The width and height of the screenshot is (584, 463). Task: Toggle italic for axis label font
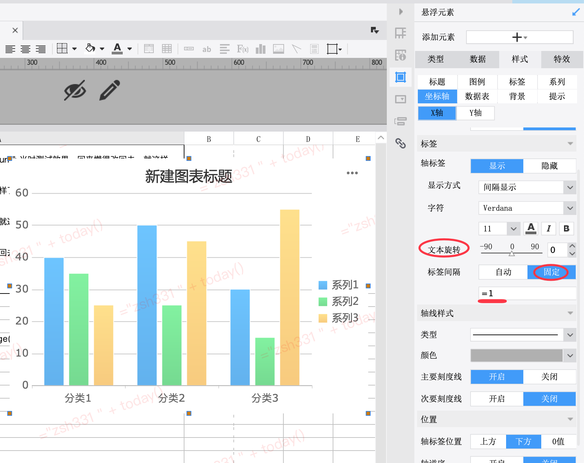pos(549,228)
